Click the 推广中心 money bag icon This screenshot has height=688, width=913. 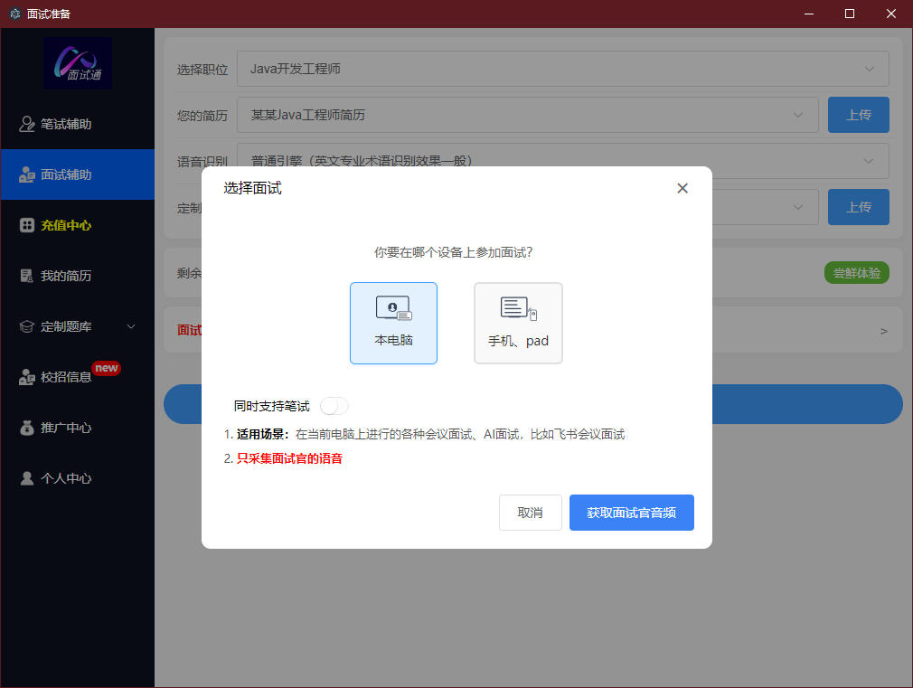(x=27, y=428)
